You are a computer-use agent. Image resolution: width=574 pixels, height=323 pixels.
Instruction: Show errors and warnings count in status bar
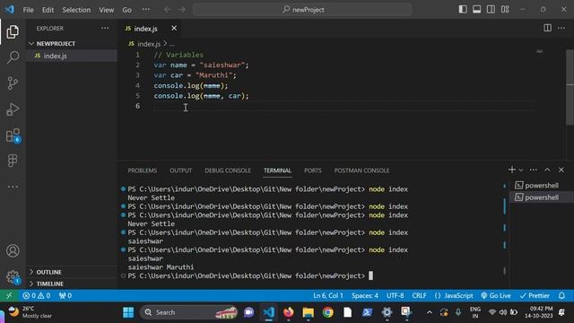point(37,295)
